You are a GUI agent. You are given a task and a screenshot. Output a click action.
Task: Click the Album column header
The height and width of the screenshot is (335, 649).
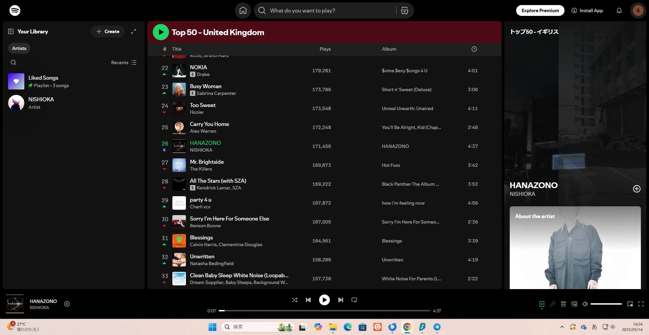pyautogui.click(x=389, y=49)
